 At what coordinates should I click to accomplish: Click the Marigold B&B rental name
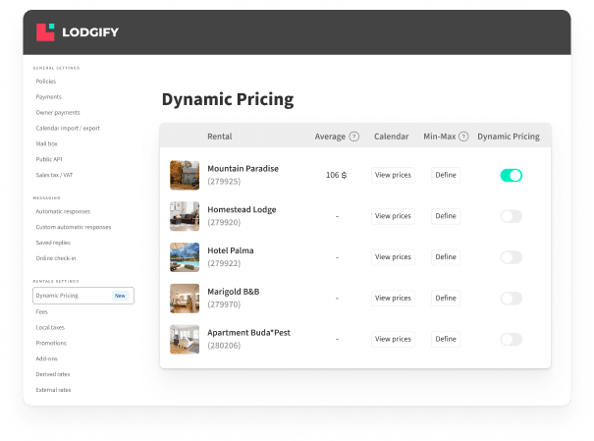(x=234, y=292)
